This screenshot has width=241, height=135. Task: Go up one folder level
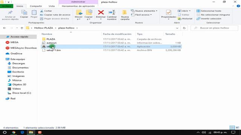pos(22,28)
